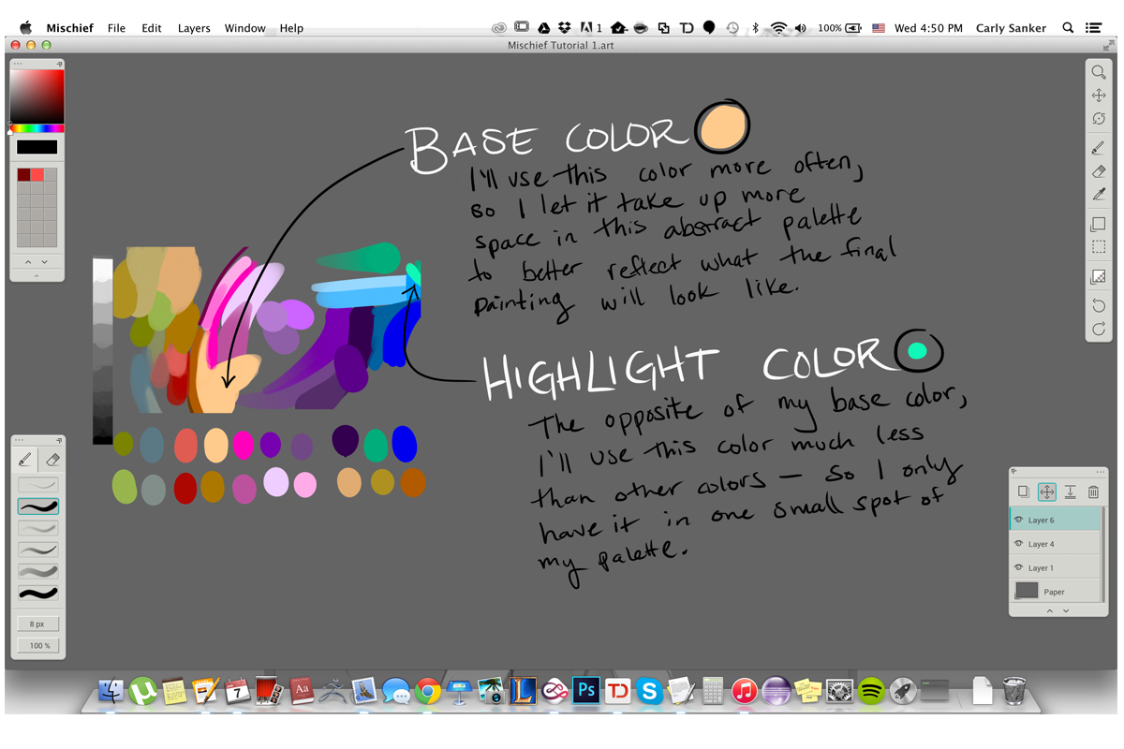Open the Layers menu in the menu bar
The width and height of the screenshot is (1124, 749).
pos(194,28)
